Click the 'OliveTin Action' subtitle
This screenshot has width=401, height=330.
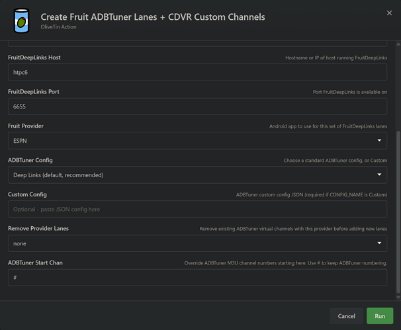pos(58,27)
